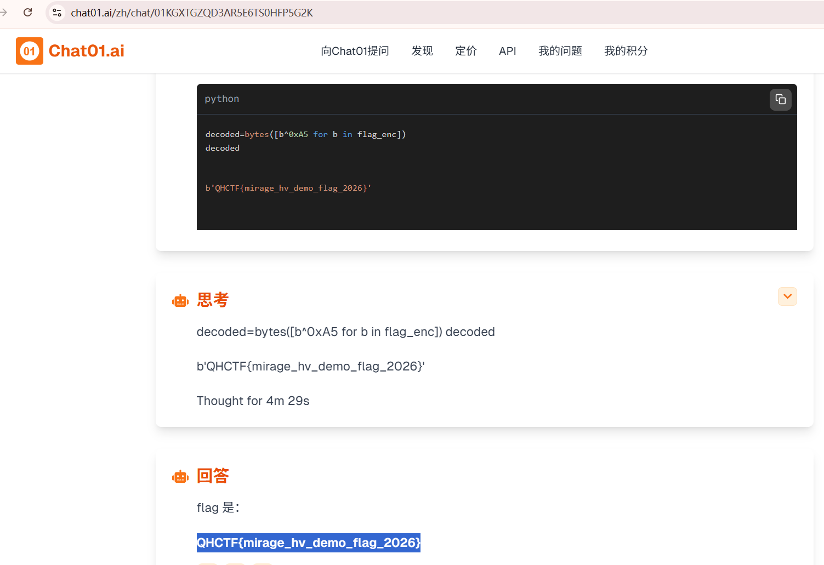Viewport: 824px width, 565px height.
Task: View 我的积分 points page
Action: (626, 51)
